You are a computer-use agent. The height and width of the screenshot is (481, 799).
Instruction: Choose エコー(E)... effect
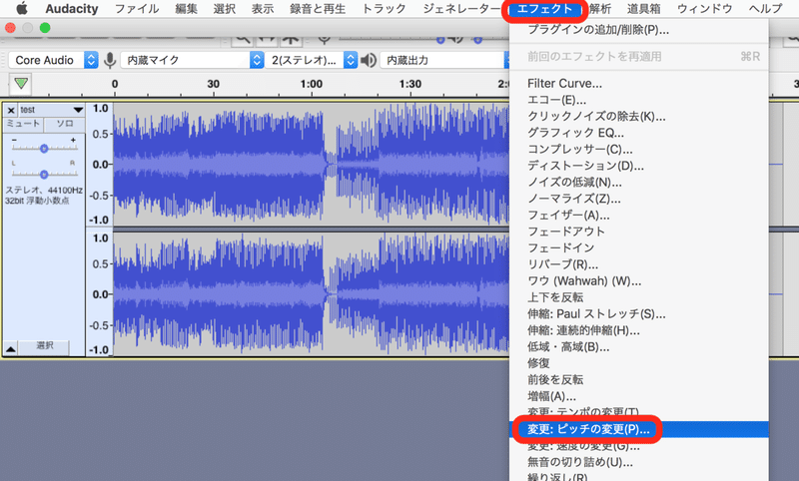click(x=639, y=100)
